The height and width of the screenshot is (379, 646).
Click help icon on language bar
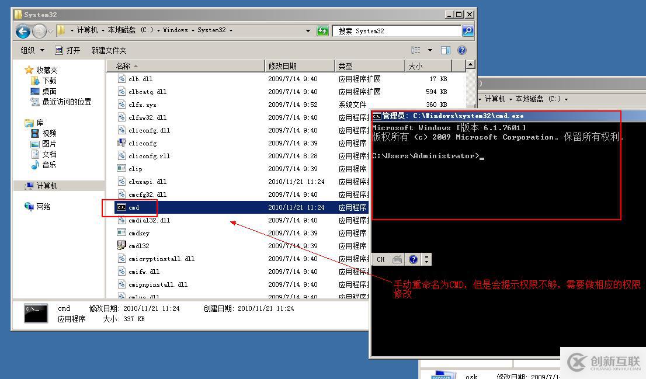click(413, 259)
